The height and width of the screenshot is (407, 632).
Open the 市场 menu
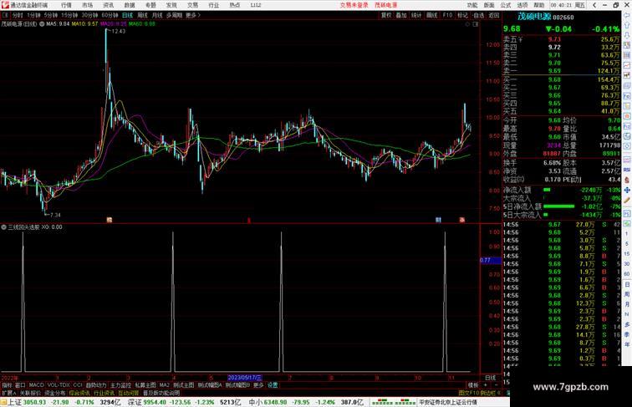[88, 5]
